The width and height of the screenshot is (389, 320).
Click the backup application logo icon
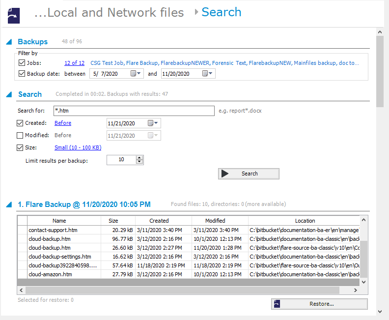coord(14,15)
